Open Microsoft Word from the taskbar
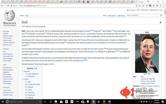The image size is (166, 104). (109, 102)
